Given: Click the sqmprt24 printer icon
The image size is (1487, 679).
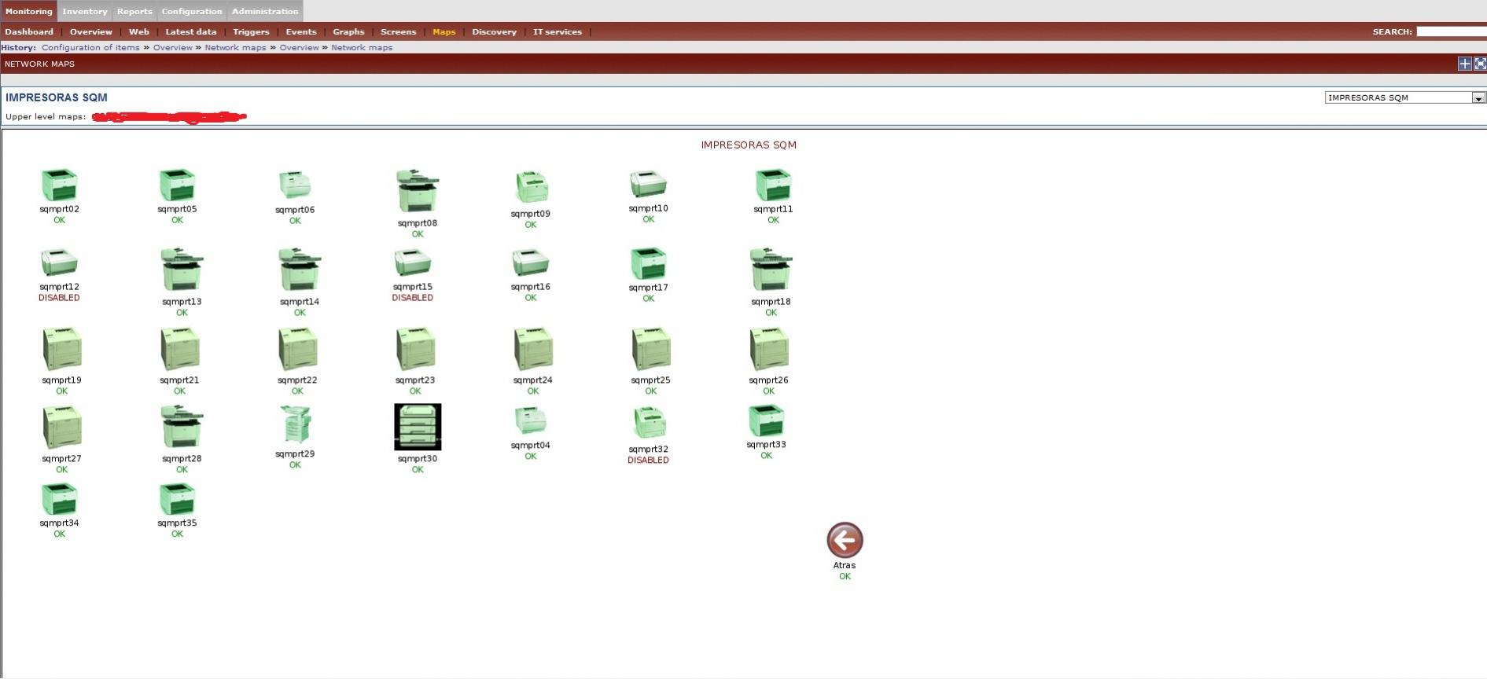Looking at the screenshot, I should click(534, 349).
